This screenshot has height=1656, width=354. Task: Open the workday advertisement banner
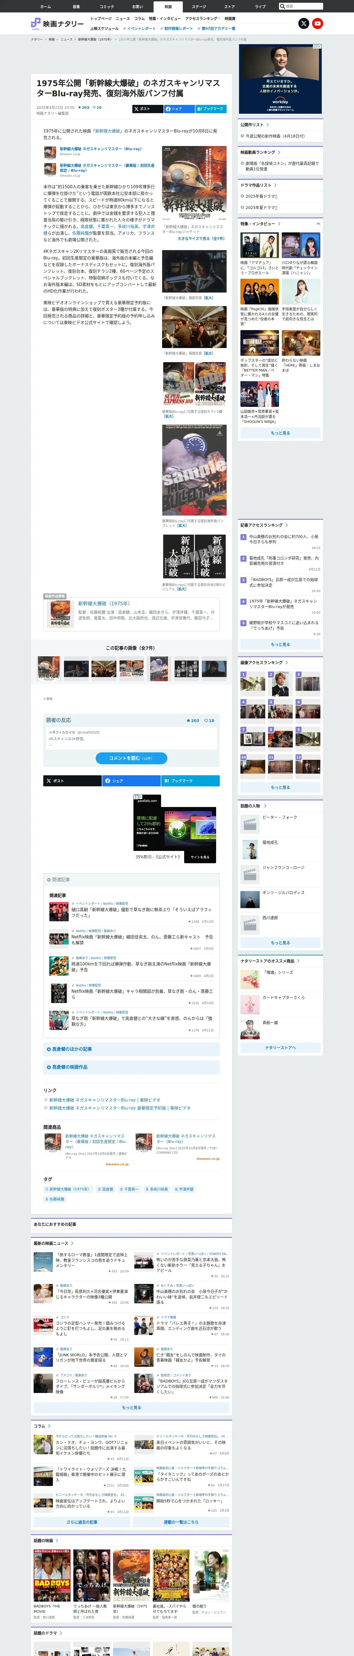tap(280, 78)
